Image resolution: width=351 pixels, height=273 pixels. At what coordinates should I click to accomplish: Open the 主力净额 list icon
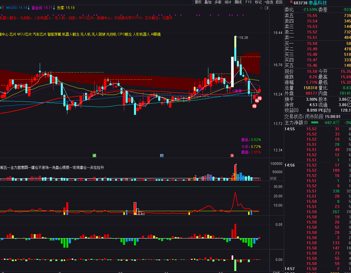306,123
